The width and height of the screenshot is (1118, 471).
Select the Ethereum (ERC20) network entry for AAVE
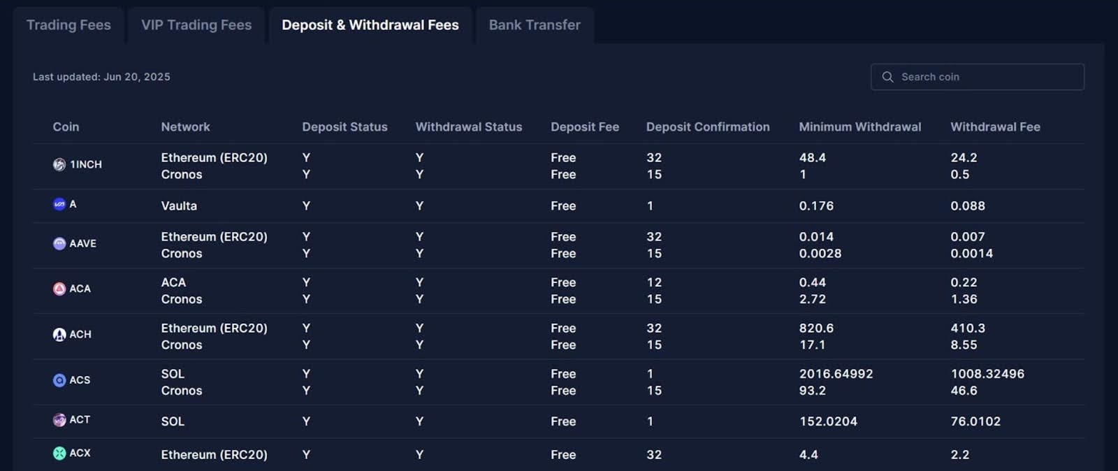point(214,236)
